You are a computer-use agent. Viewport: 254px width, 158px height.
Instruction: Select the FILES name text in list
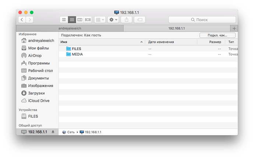point(77,49)
